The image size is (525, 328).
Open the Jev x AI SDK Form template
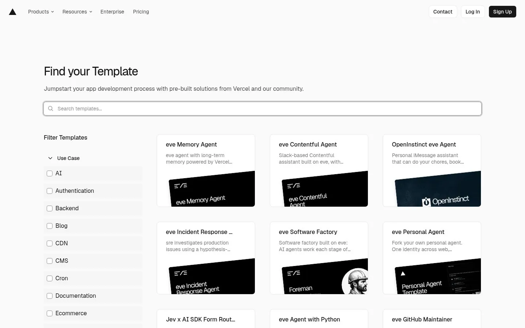201,320
